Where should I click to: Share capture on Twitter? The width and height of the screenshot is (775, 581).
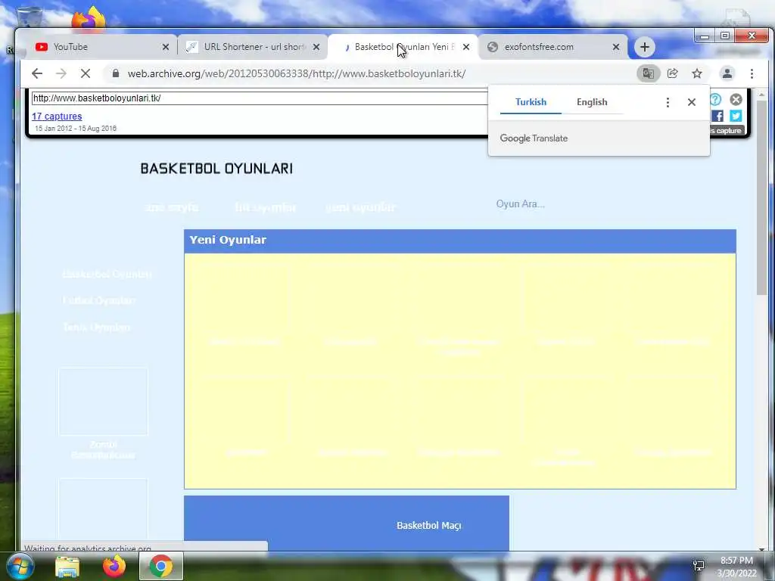coord(736,116)
